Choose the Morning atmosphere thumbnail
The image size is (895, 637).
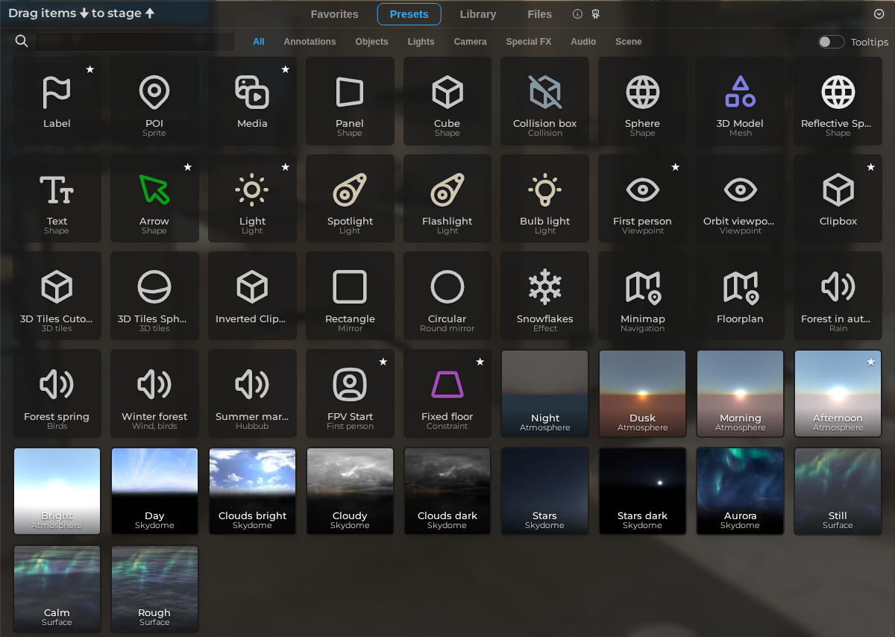[x=740, y=394]
